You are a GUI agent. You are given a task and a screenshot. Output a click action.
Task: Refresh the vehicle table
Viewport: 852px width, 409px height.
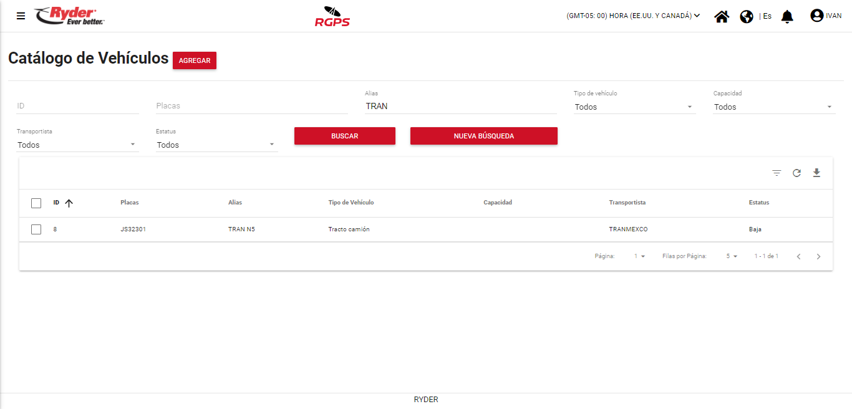coord(796,173)
